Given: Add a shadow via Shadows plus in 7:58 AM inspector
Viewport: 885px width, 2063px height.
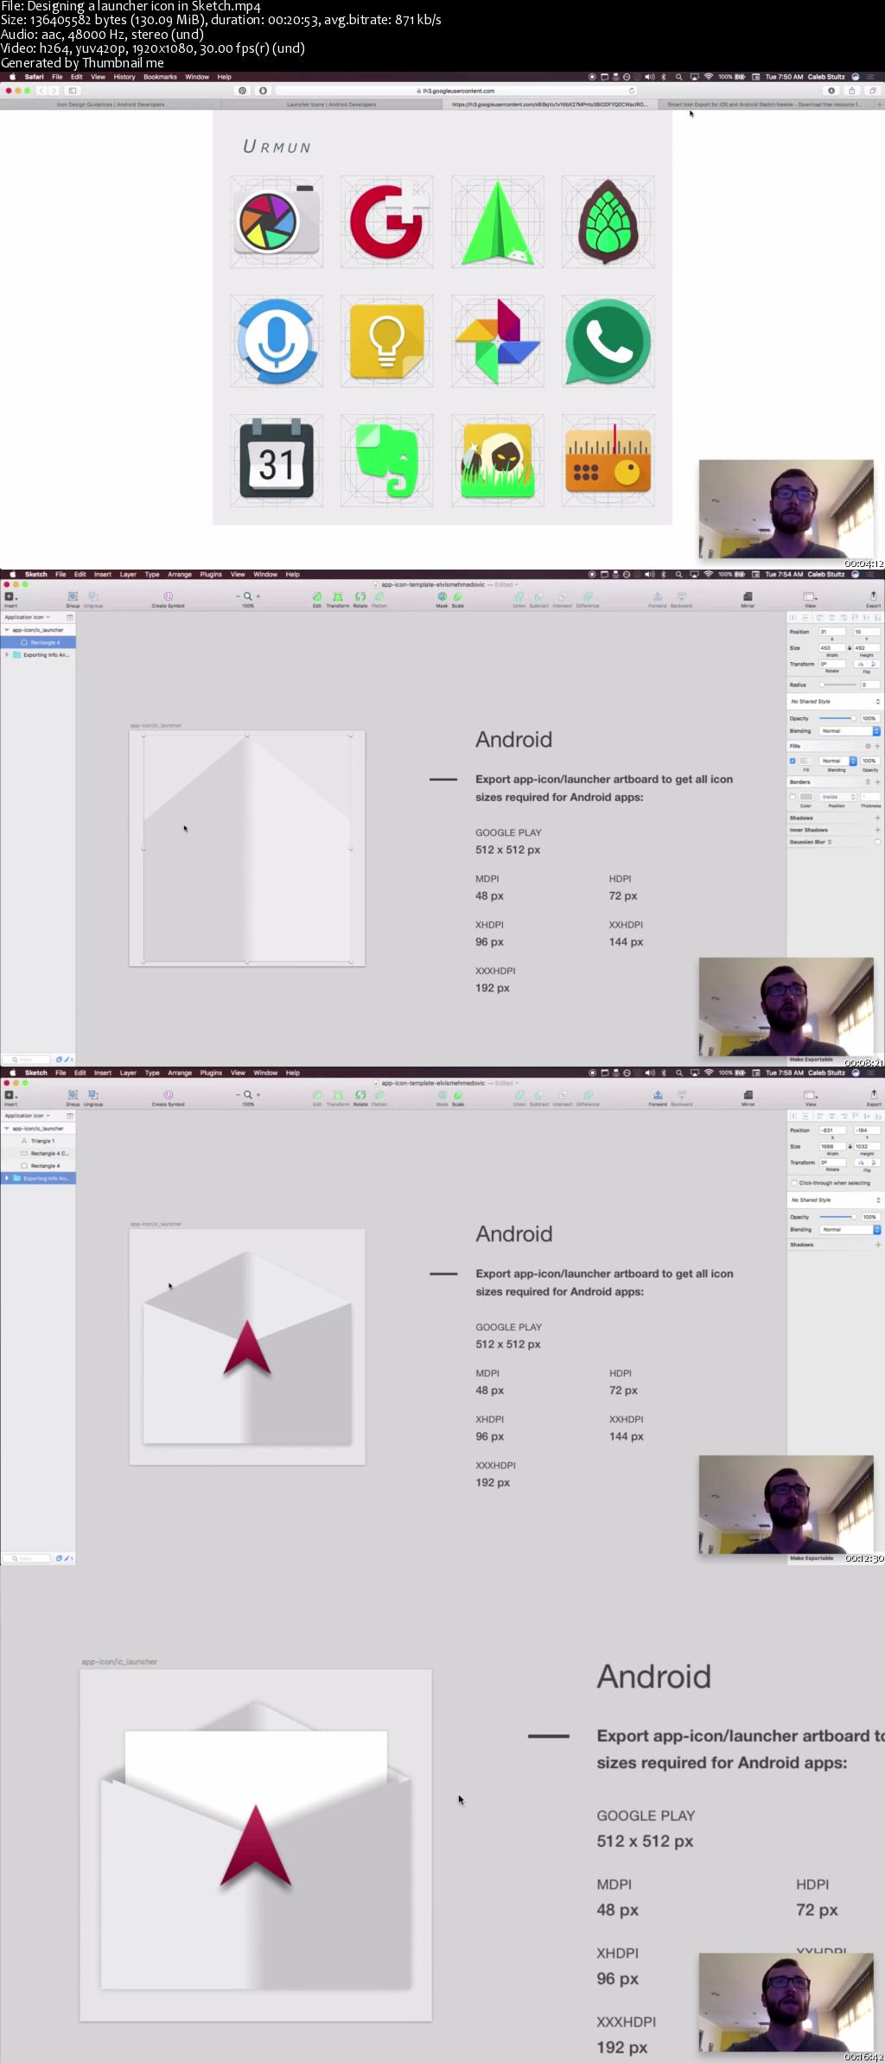Looking at the screenshot, I should click(x=878, y=1245).
